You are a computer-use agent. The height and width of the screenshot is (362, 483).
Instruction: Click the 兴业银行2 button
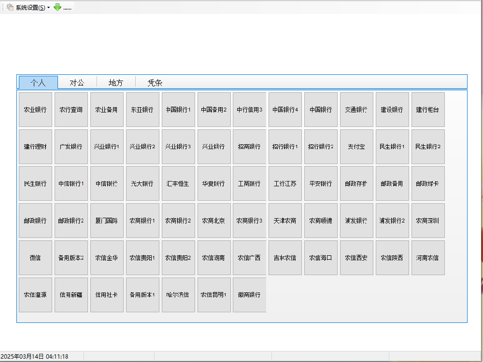coord(142,147)
